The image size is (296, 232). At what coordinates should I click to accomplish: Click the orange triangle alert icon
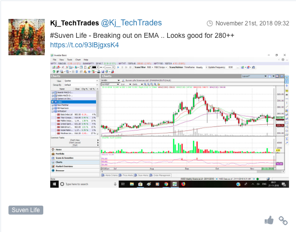click(x=85, y=72)
